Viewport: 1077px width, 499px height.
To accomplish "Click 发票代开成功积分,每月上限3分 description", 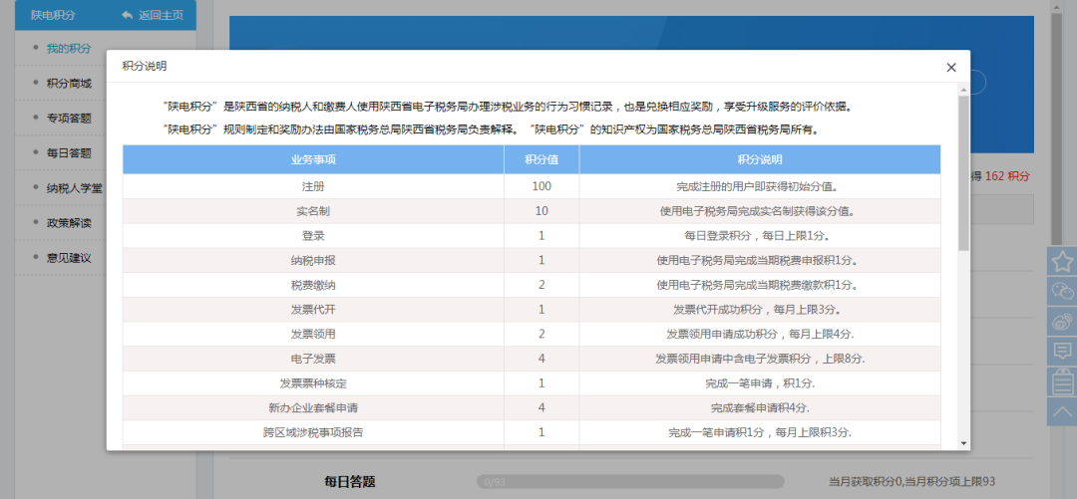I will click(x=760, y=310).
